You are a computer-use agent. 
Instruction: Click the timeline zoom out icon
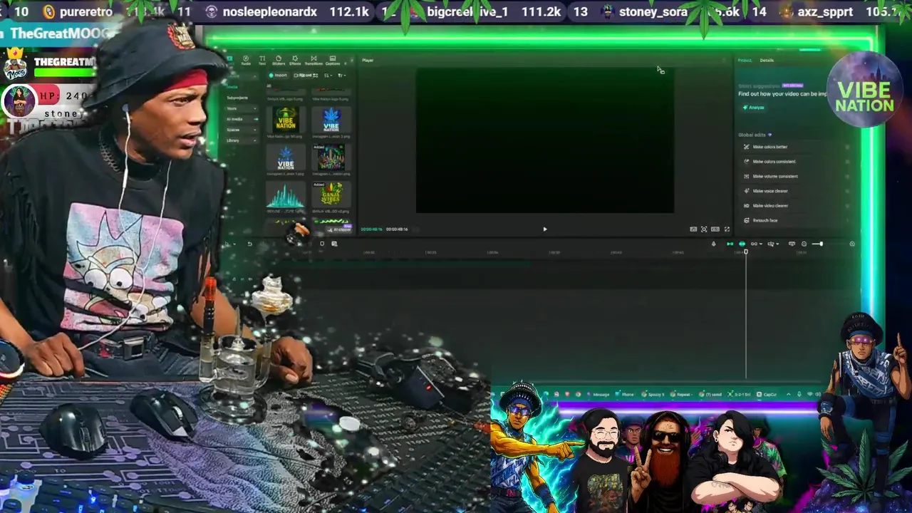pos(804,244)
